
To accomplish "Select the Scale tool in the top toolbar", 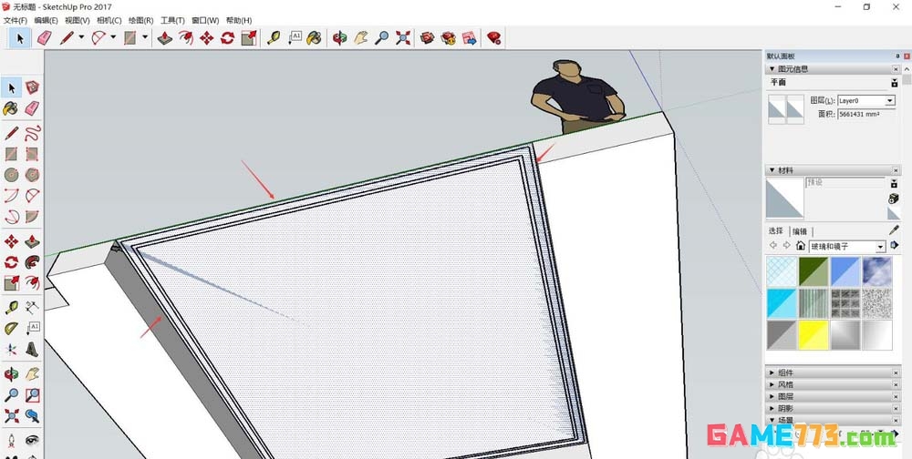I will [x=249, y=38].
